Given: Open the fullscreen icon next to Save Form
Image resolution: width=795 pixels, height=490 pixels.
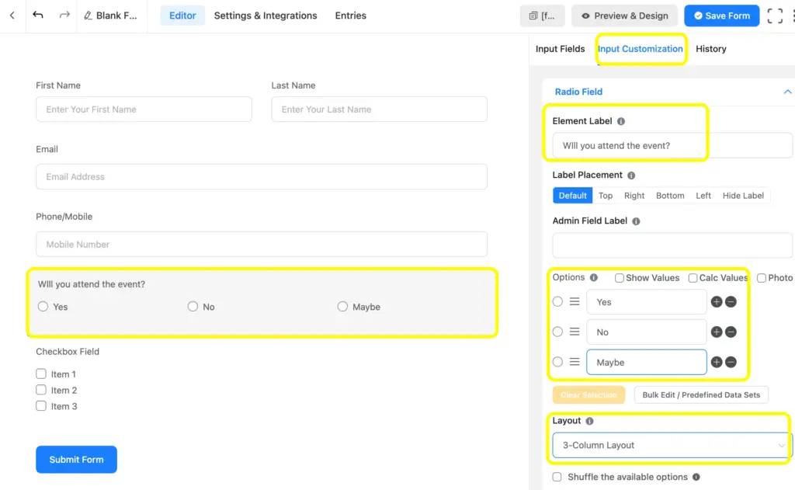Looking at the screenshot, I should (774, 15).
